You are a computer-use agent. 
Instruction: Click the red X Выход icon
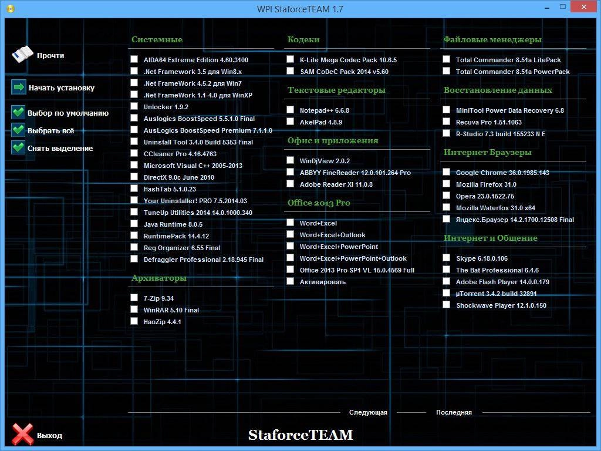click(22, 434)
